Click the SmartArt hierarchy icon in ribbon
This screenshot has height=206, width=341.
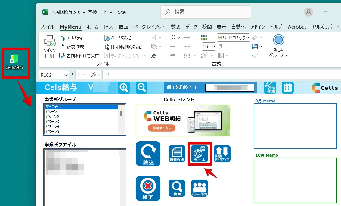154,56
